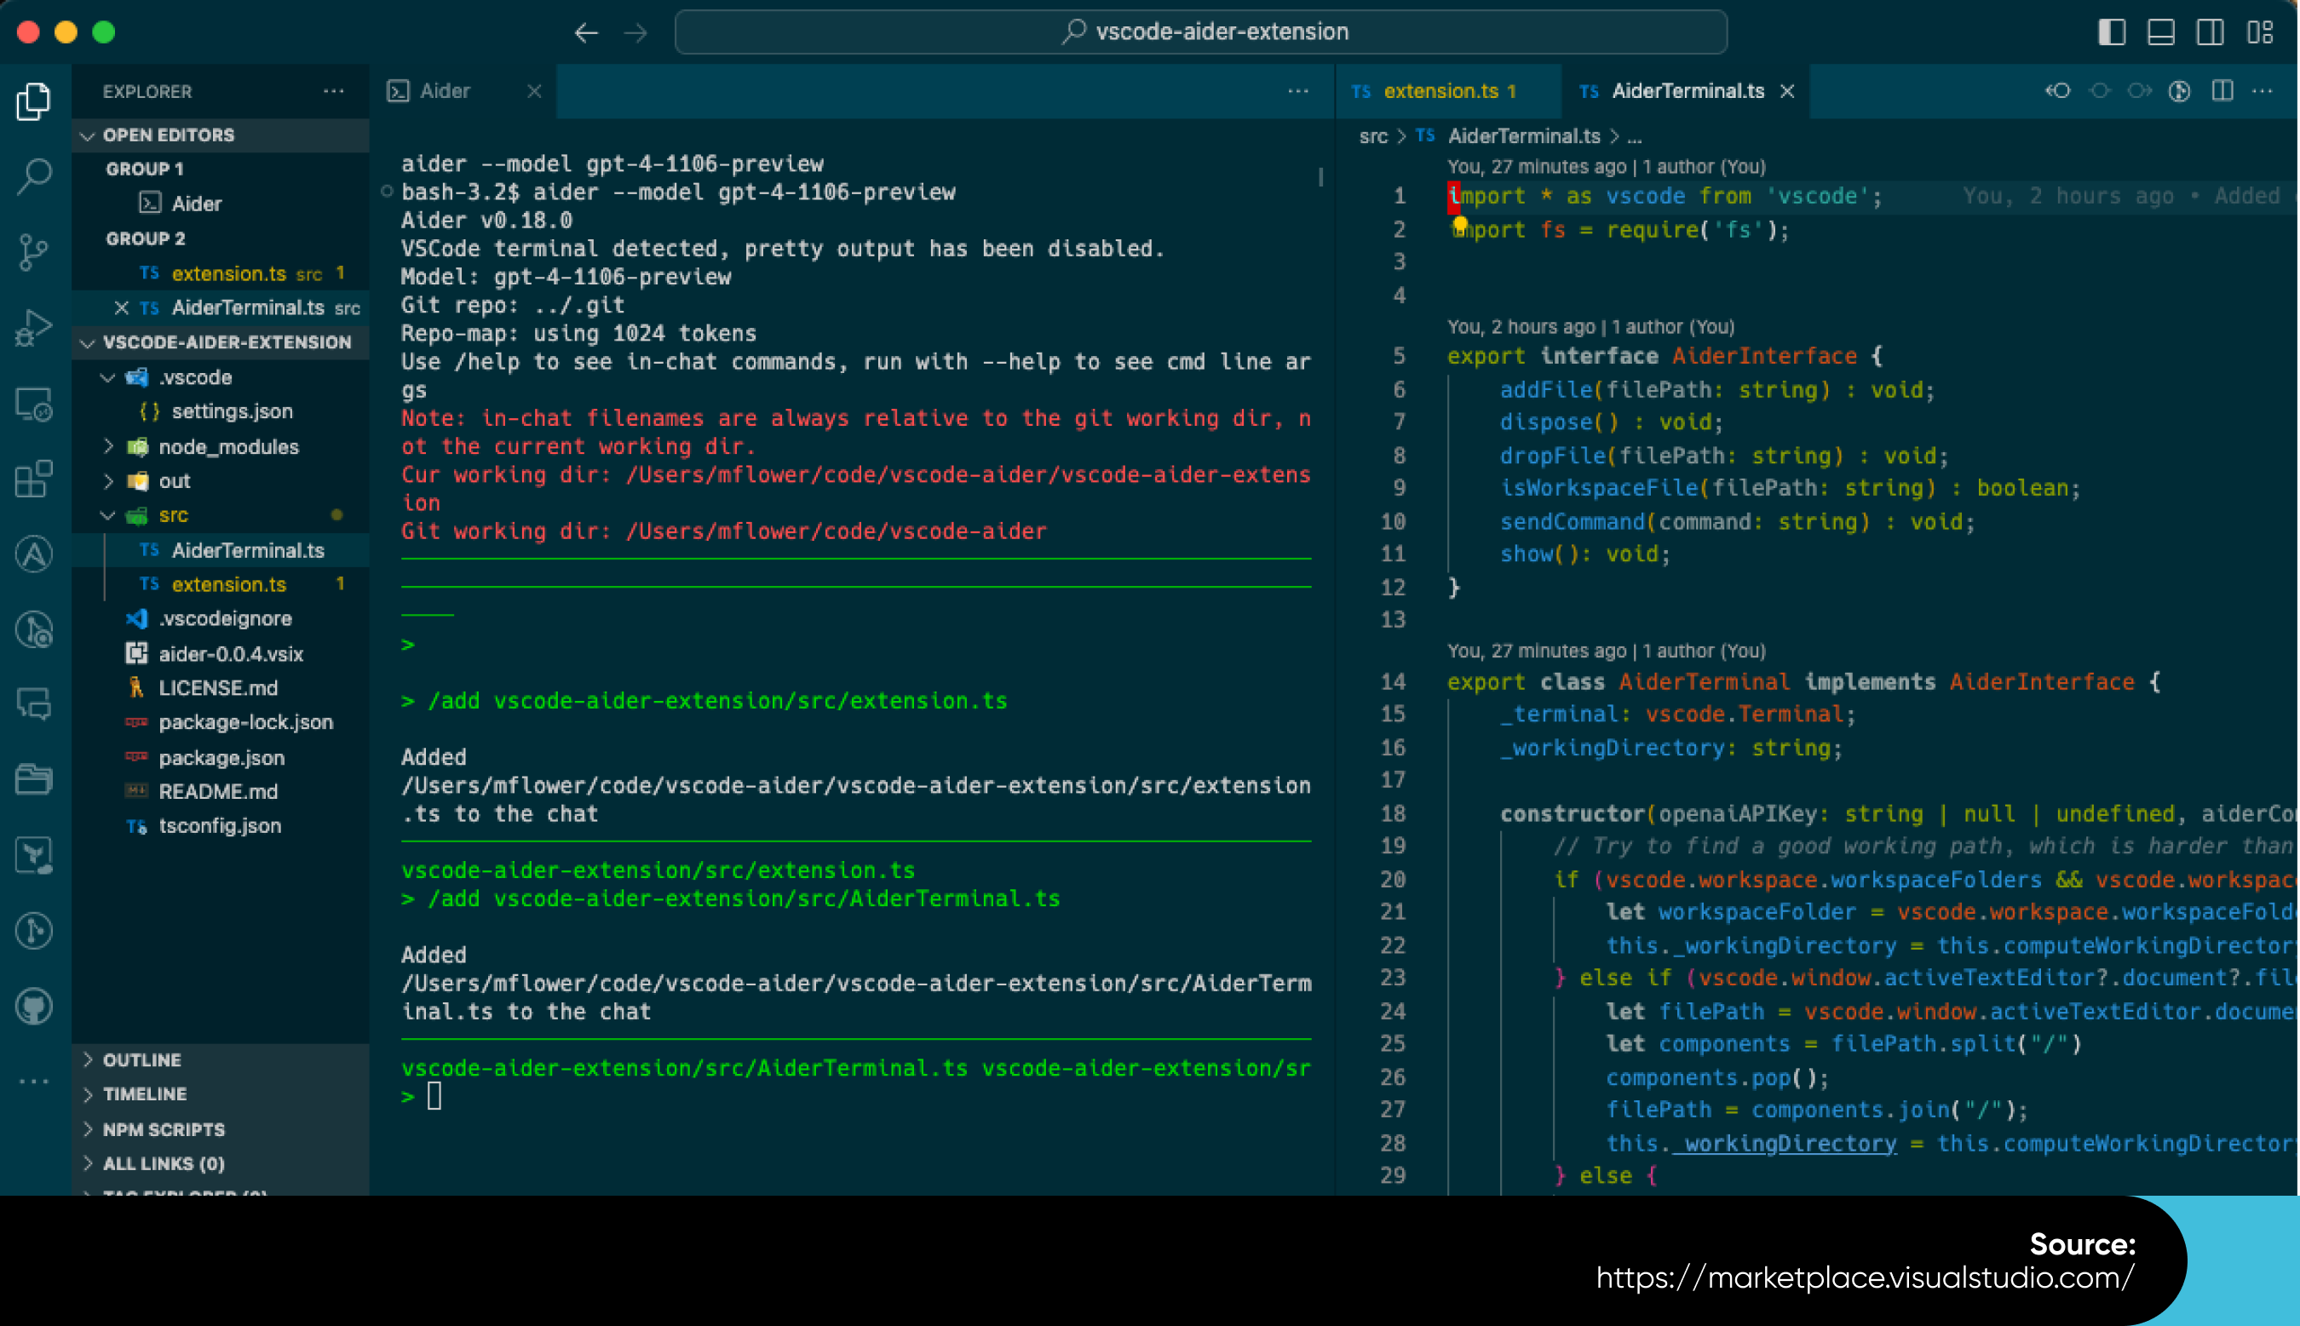Click the vscode-aider-extension command center search box
Screen dimensions: 2300x1326
click(x=1200, y=32)
